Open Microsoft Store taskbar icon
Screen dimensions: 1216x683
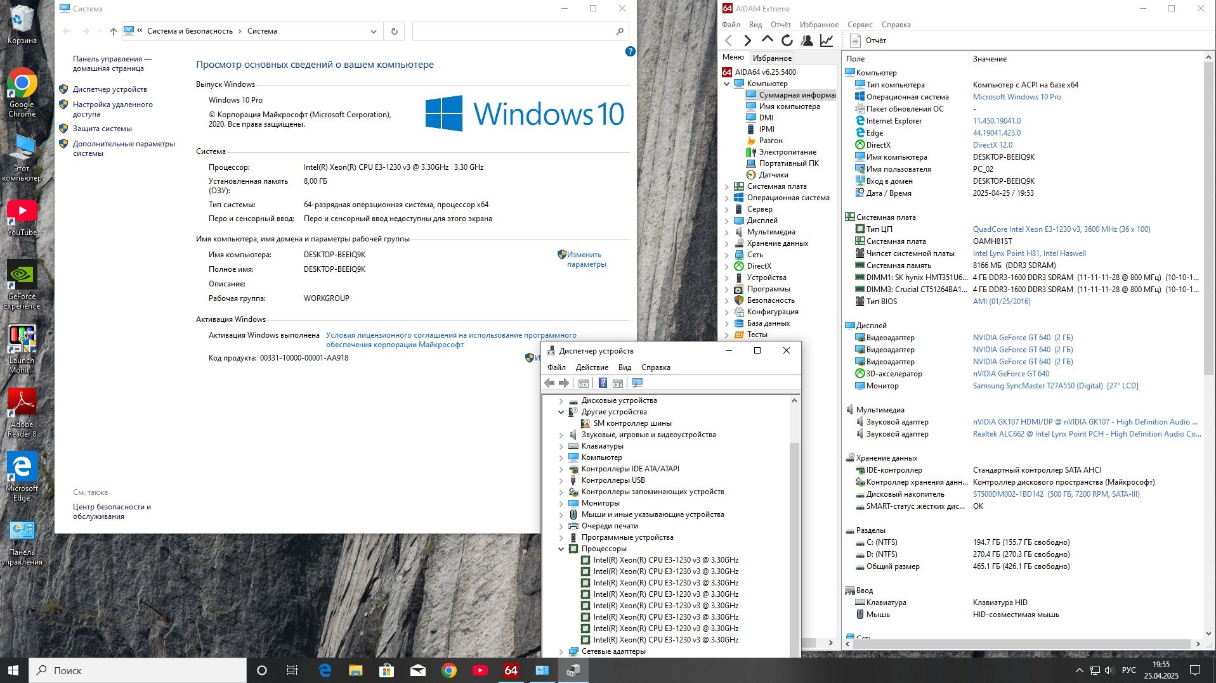[386, 670]
